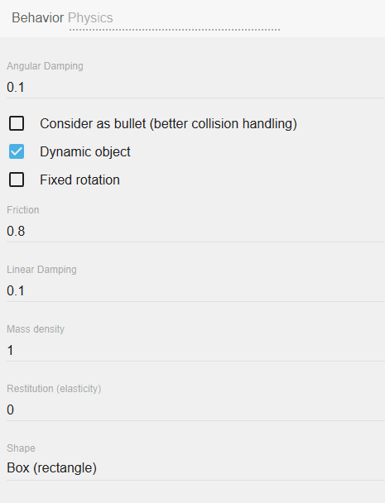Tick the Fixed rotation checkbox
The width and height of the screenshot is (385, 503).
(x=17, y=180)
